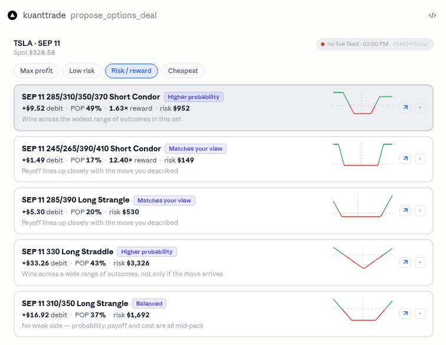The image size is (446, 345).
Task: Click 'Wins across the widest range' description
Action: tap(101, 119)
